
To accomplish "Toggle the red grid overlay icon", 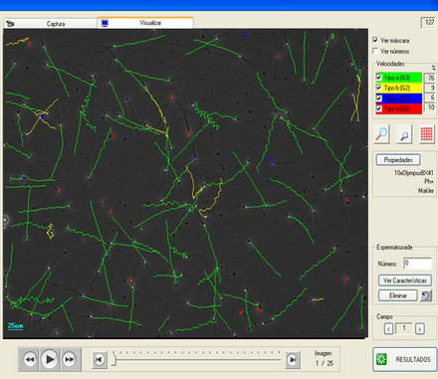I will pyautogui.click(x=426, y=134).
